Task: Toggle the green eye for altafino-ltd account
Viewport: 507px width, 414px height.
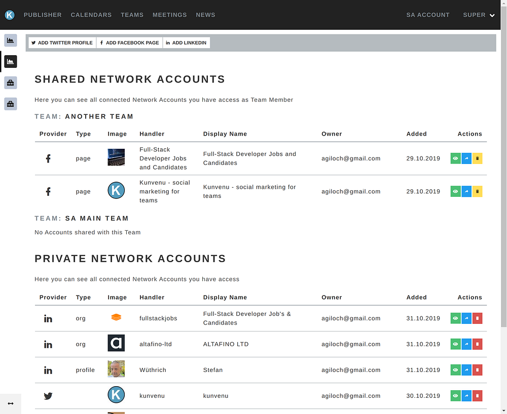Action: [x=455, y=344]
